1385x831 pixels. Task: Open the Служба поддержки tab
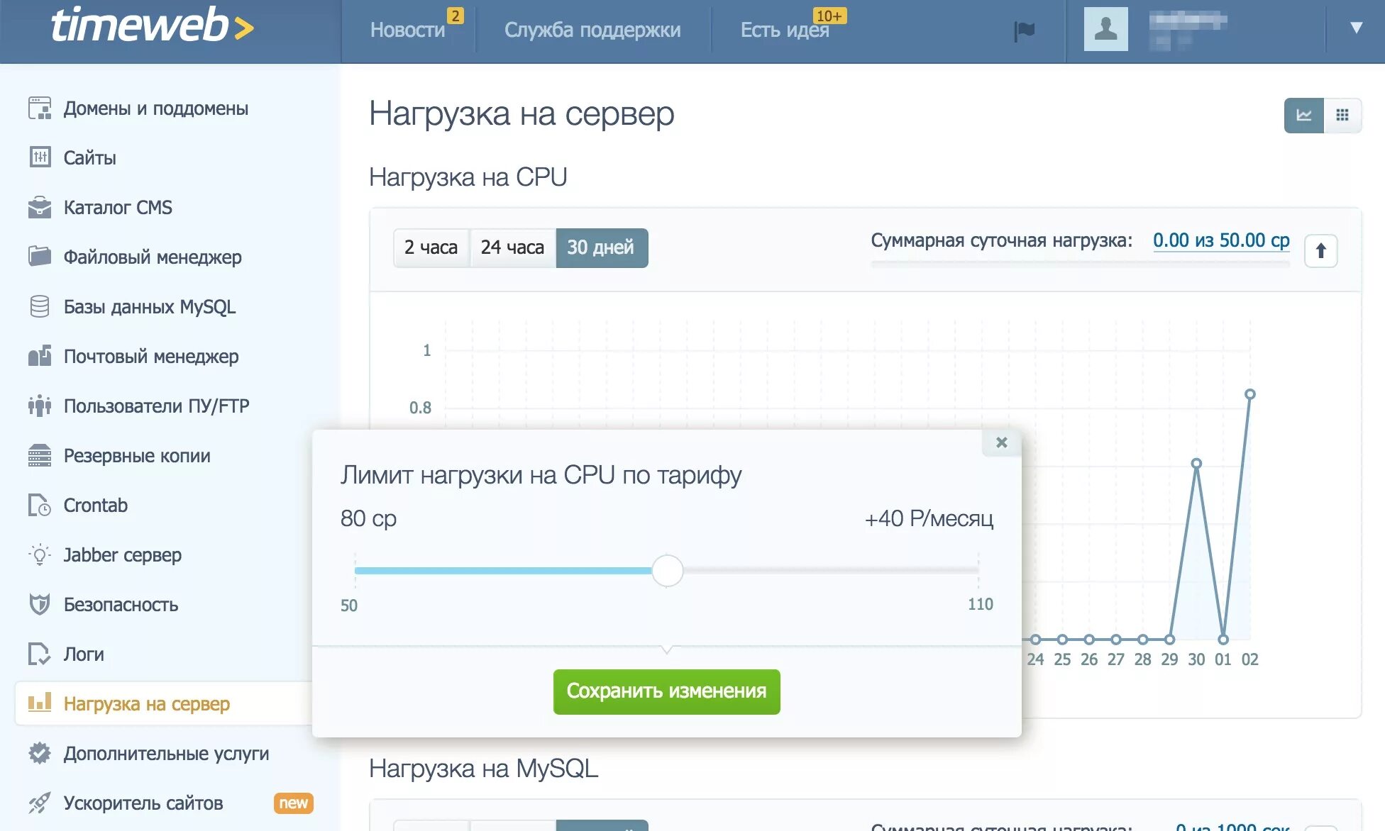[592, 30]
